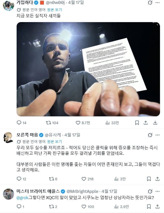Retweet the second tweet showing 6 retweets
Screen dimensions: 164x213
click(51, 179)
